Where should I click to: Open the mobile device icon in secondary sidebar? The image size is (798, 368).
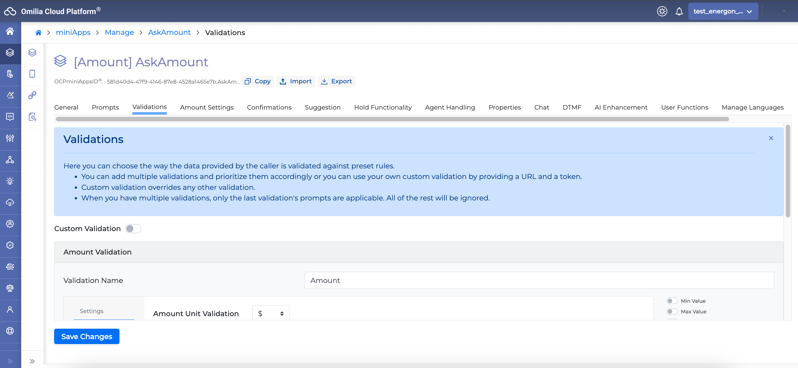point(32,74)
